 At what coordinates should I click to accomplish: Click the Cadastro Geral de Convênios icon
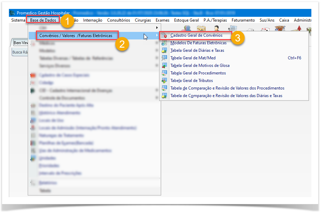coord(165,35)
